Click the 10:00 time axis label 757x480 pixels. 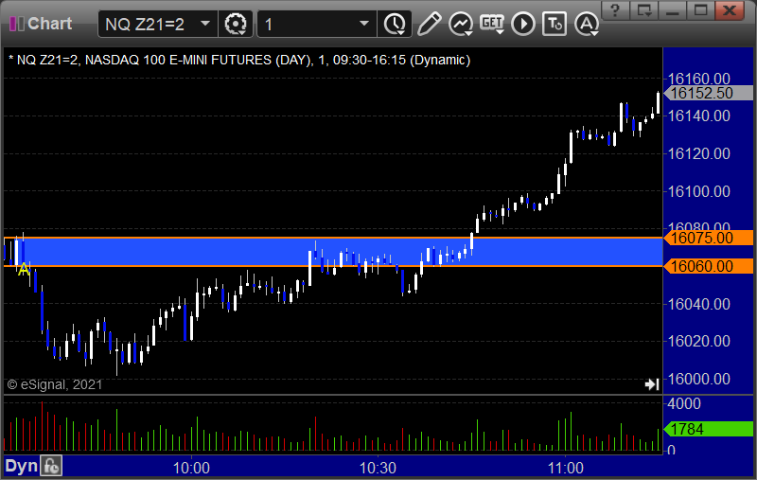pyautogui.click(x=191, y=468)
